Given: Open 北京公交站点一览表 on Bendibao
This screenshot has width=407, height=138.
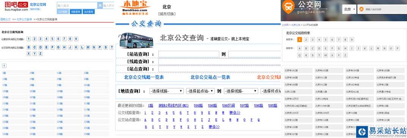Looking at the screenshot, I should pos(210,77).
